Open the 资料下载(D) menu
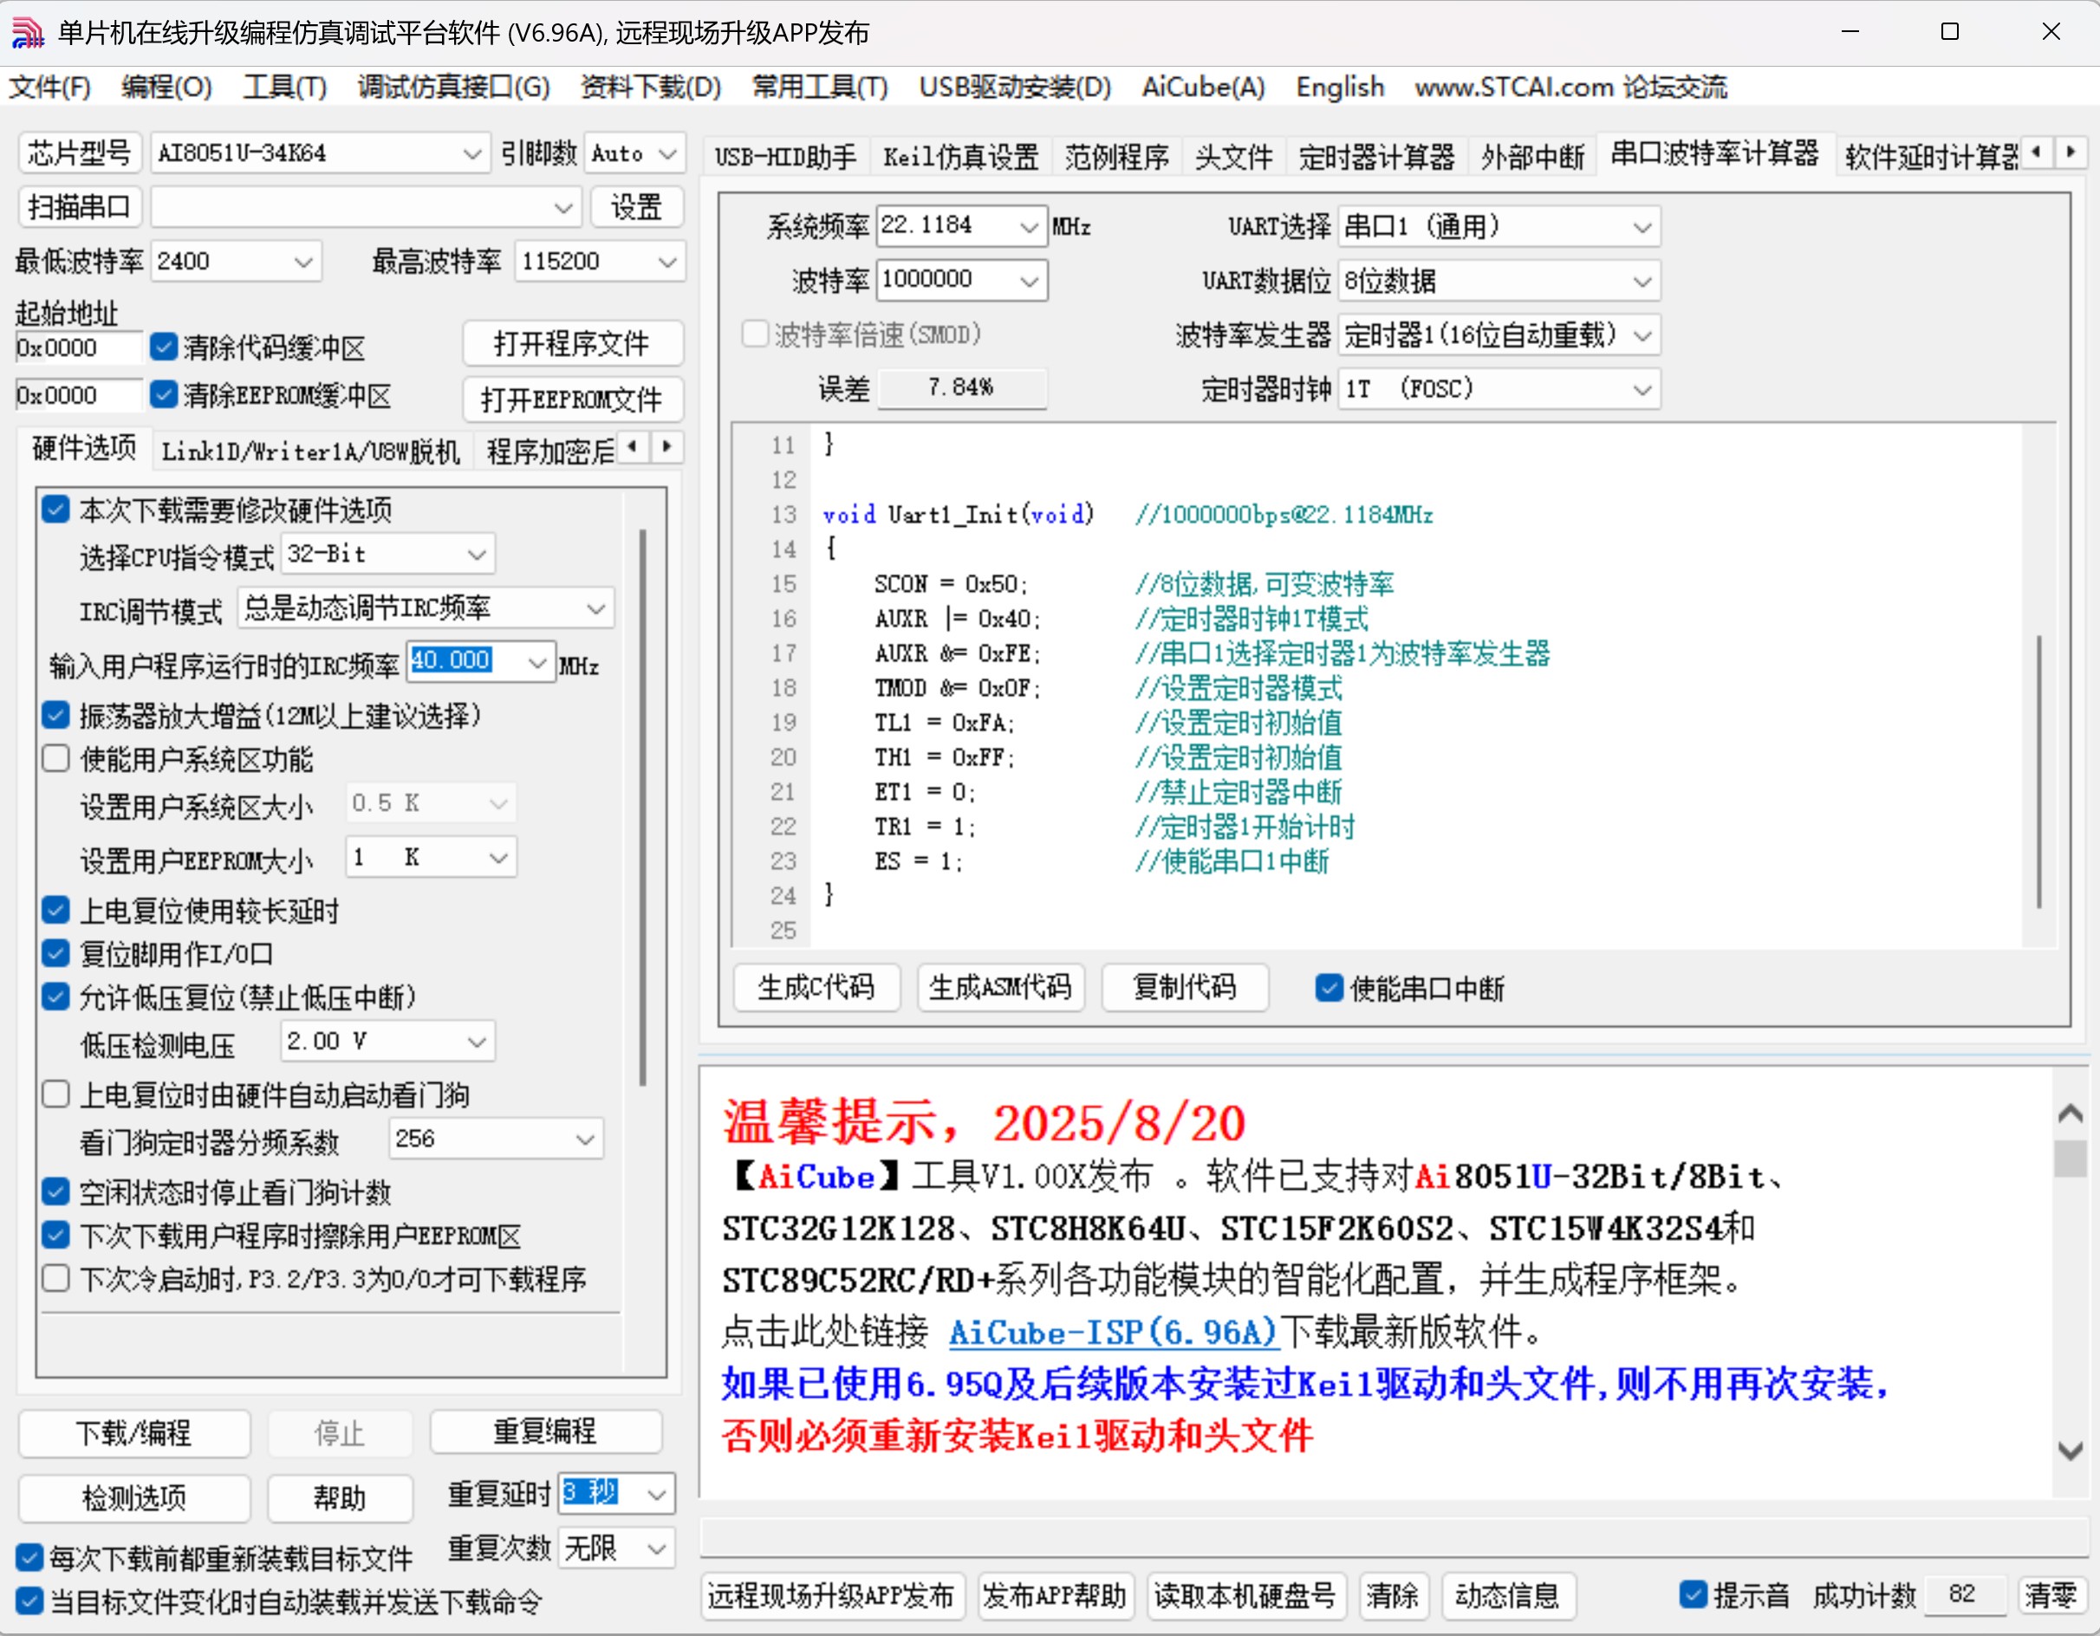Viewport: 2100px width, 1636px height. pos(650,88)
